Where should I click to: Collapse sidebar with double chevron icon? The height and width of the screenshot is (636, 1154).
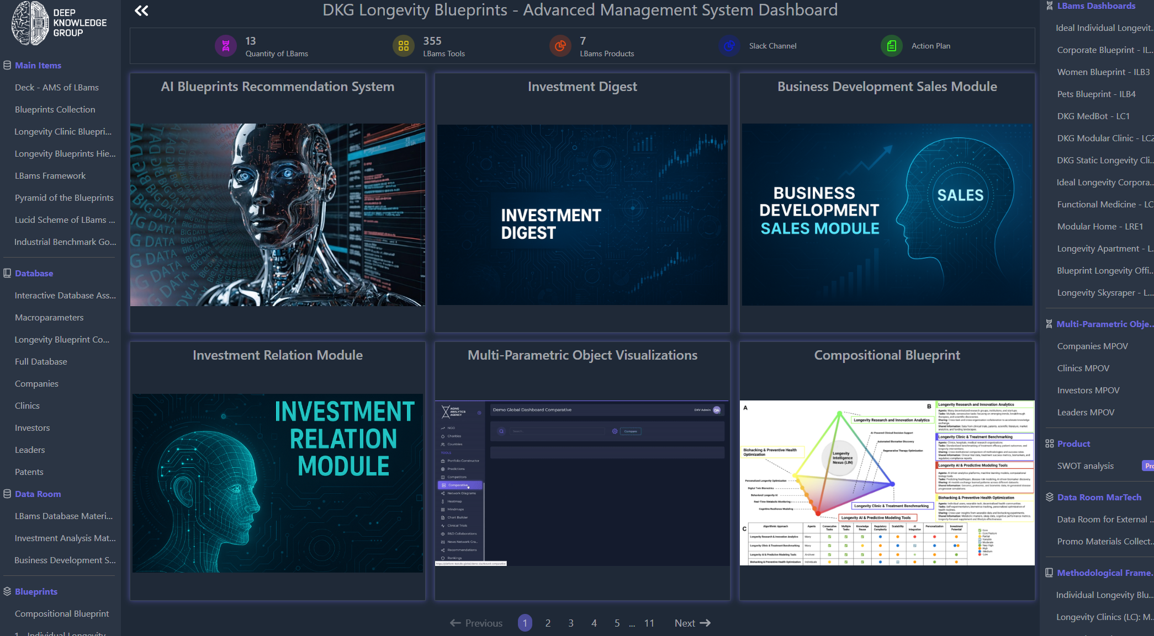tap(141, 10)
